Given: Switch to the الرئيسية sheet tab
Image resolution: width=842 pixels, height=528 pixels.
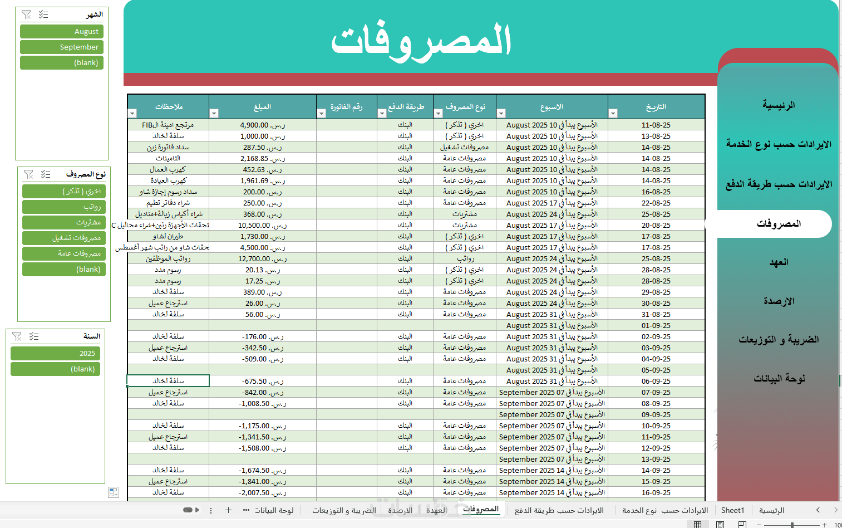Looking at the screenshot, I should click(772, 510).
